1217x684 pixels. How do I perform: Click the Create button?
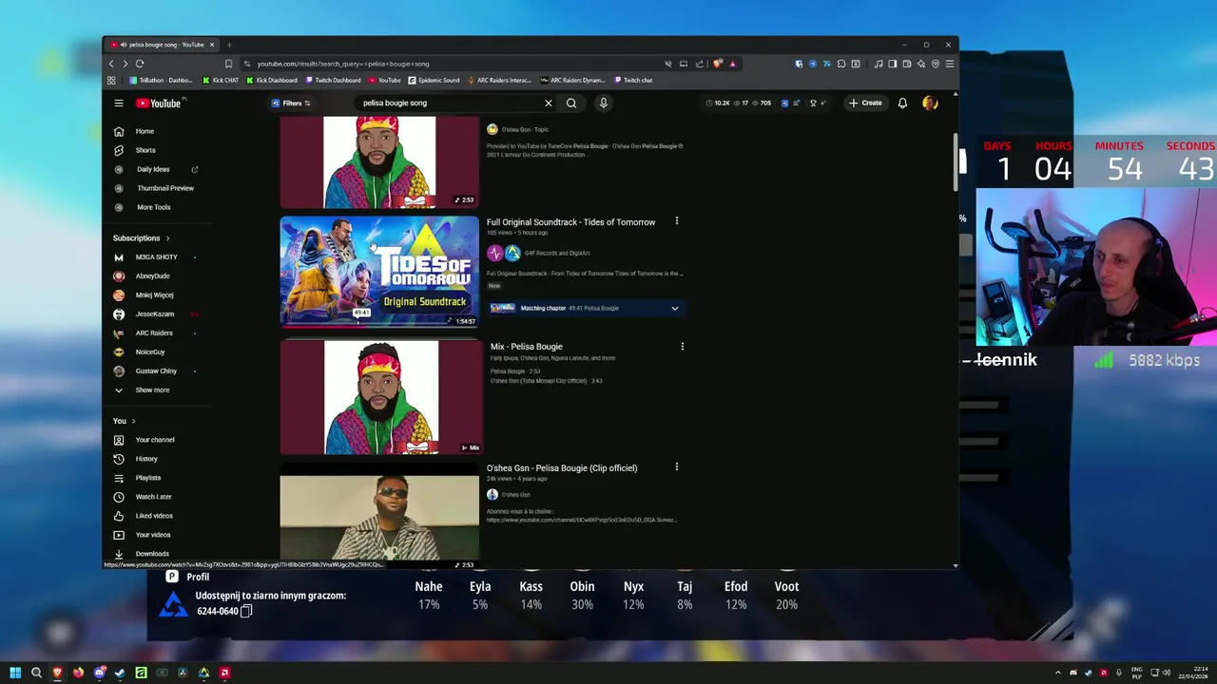coord(866,103)
